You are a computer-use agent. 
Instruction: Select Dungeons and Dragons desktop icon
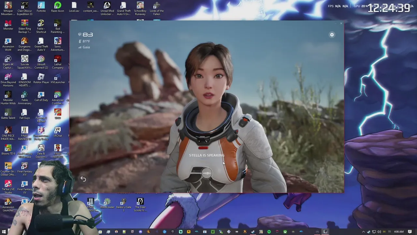click(x=25, y=45)
